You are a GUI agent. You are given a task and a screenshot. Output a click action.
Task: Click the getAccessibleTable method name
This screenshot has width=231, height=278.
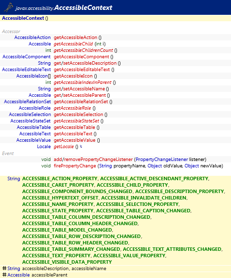point(75,127)
